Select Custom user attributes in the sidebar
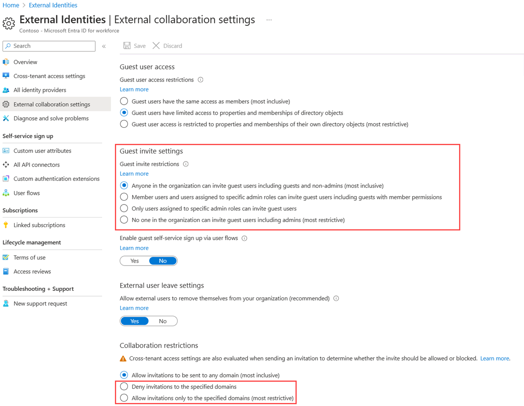The image size is (524, 406). [x=42, y=150]
